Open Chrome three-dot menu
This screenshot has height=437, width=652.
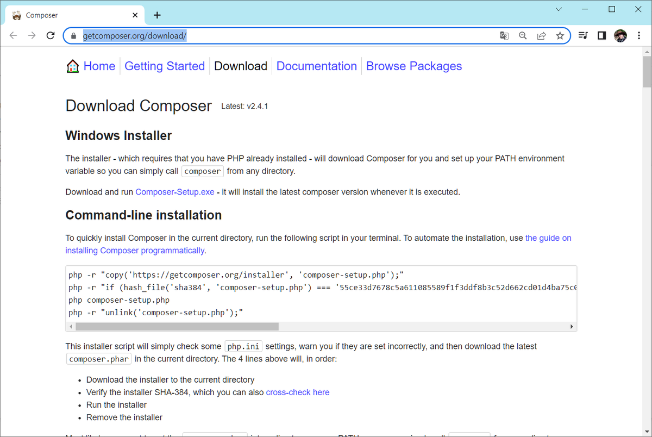[638, 35]
